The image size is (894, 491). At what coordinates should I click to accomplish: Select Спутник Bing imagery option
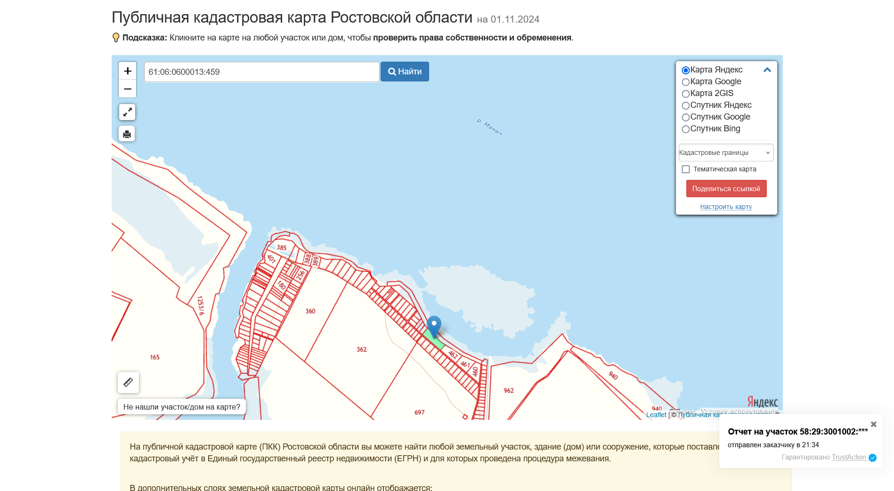point(686,129)
